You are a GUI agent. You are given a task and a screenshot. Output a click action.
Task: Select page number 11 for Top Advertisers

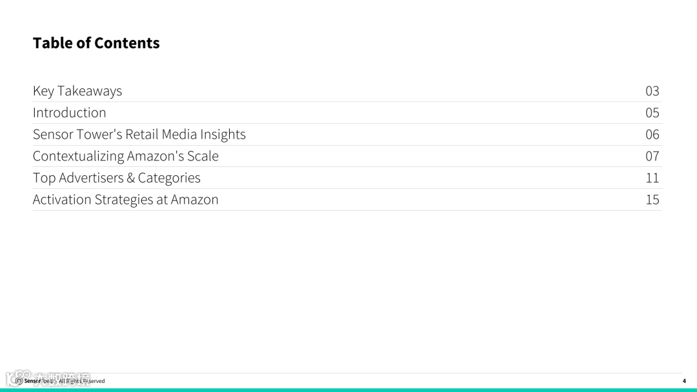(652, 178)
